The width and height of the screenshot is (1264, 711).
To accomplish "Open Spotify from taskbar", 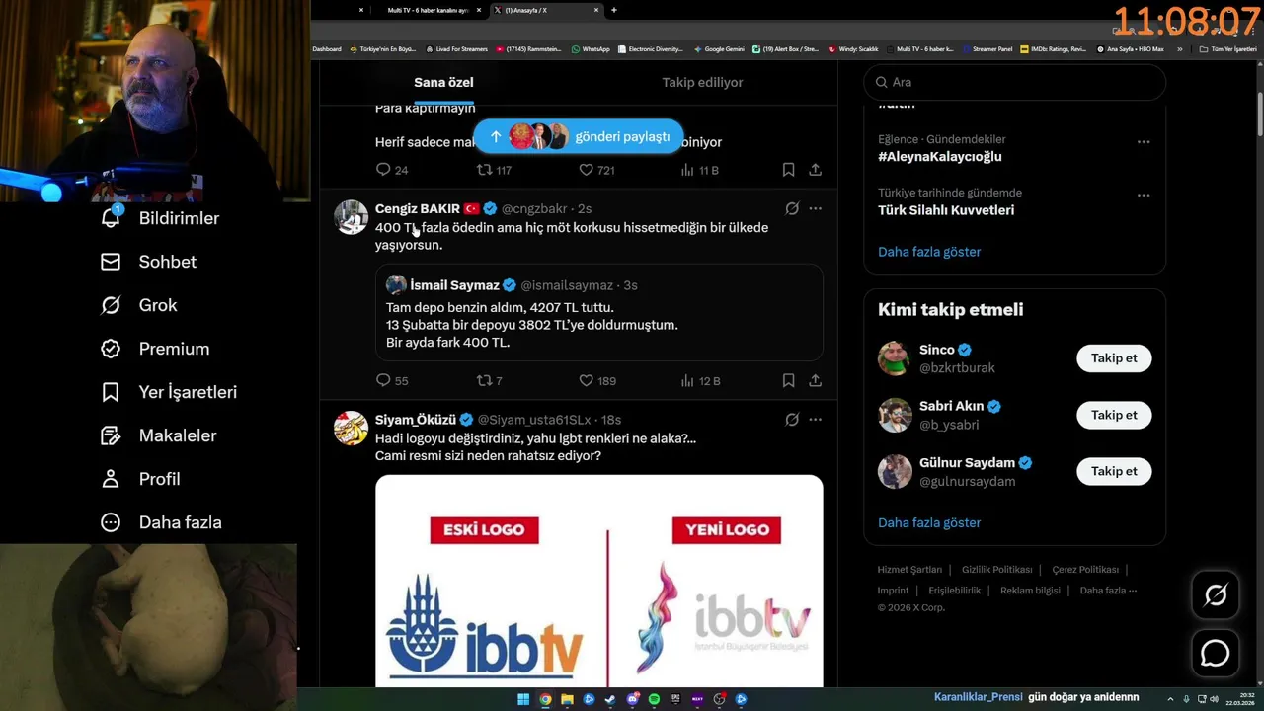I will tap(655, 699).
